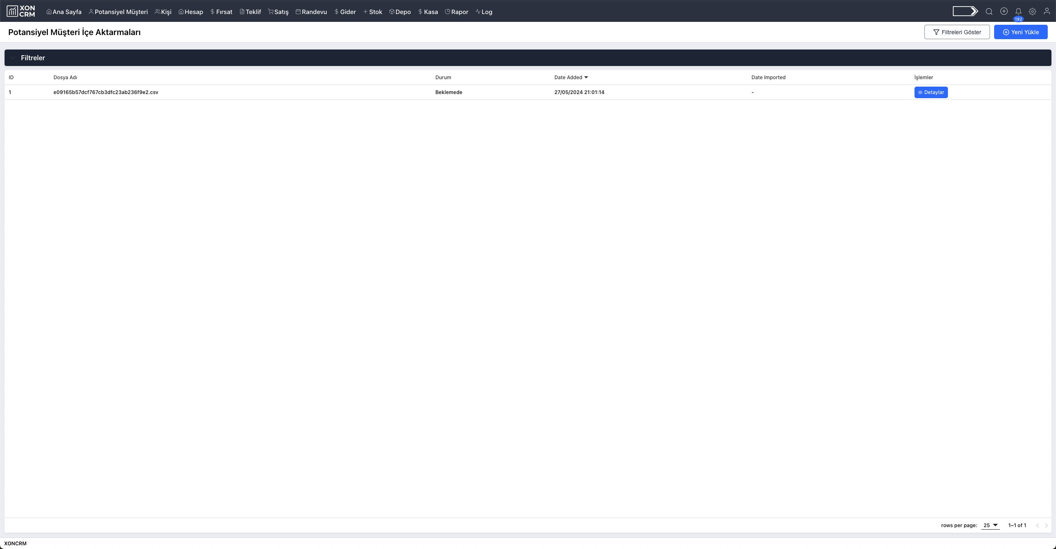Sort by the Durum column header
The width and height of the screenshot is (1056, 549).
pos(443,78)
